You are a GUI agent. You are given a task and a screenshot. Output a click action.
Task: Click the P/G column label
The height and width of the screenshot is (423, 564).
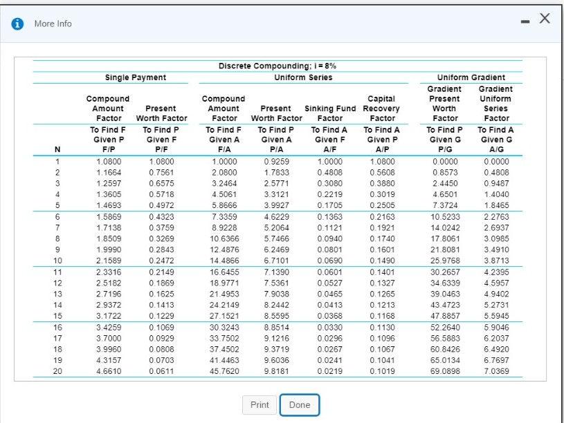[445, 149]
